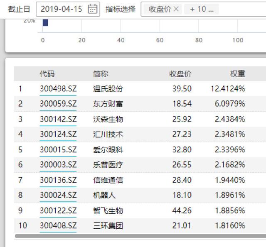
Task: Click the closing price 18.54 cell
Action: 182,104
